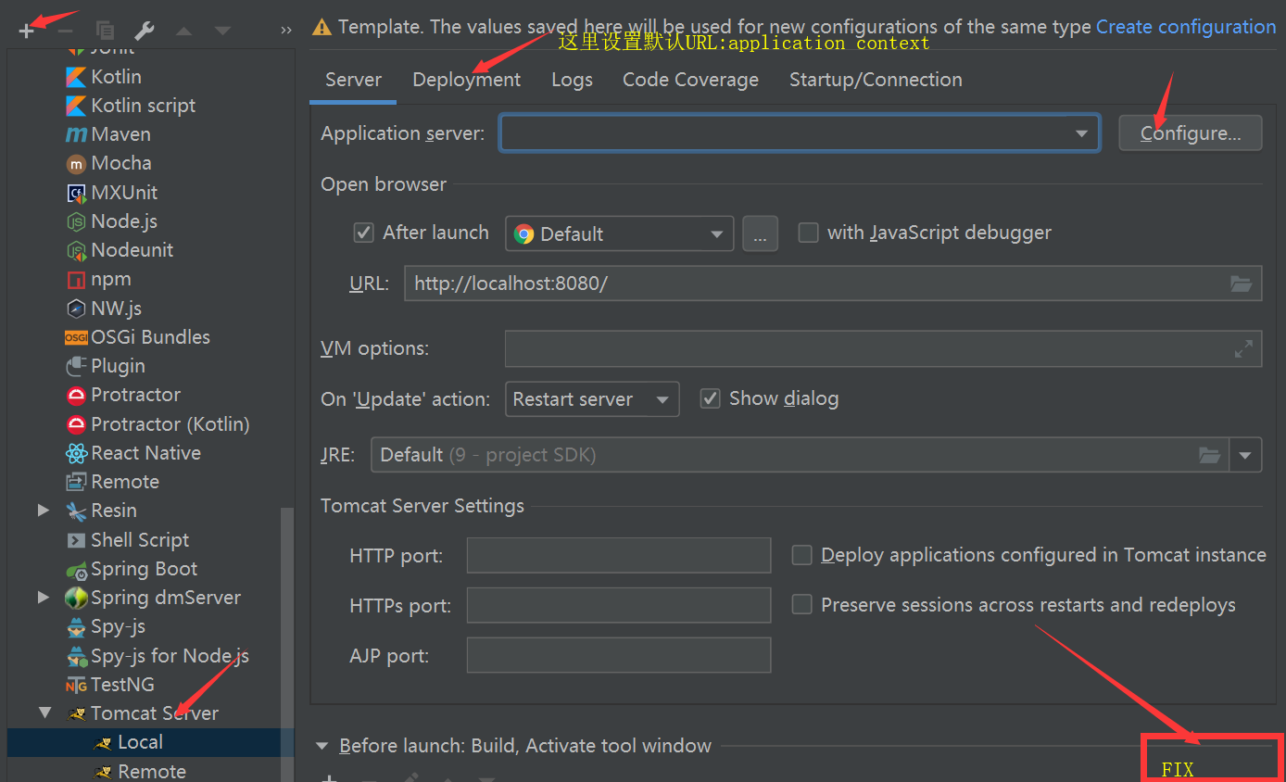This screenshot has width=1286, height=782.
Task: Select the Remote configuration item below React Native
Action: click(x=124, y=482)
